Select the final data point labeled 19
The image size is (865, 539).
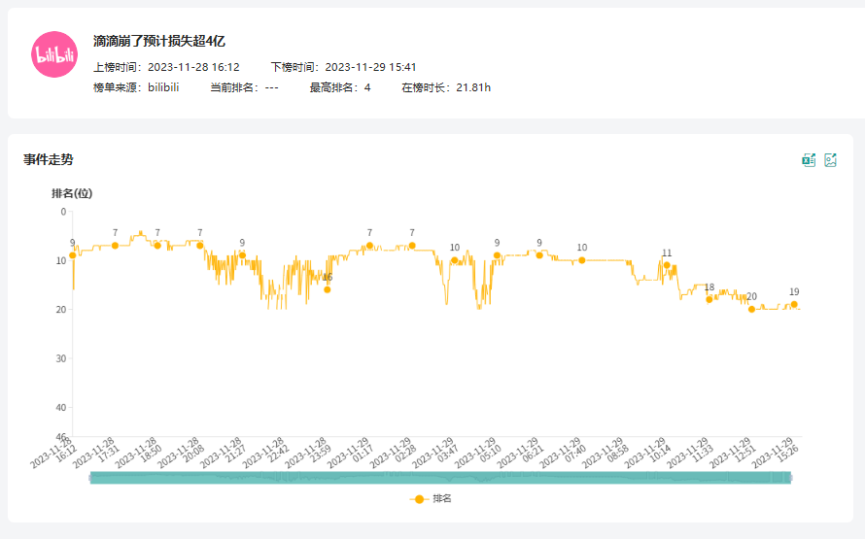click(x=794, y=304)
